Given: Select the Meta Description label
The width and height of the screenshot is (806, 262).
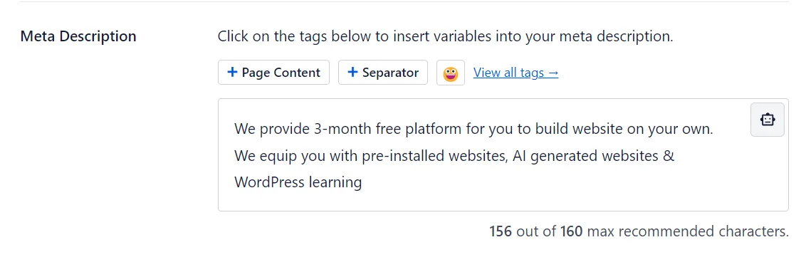Looking at the screenshot, I should coord(78,36).
